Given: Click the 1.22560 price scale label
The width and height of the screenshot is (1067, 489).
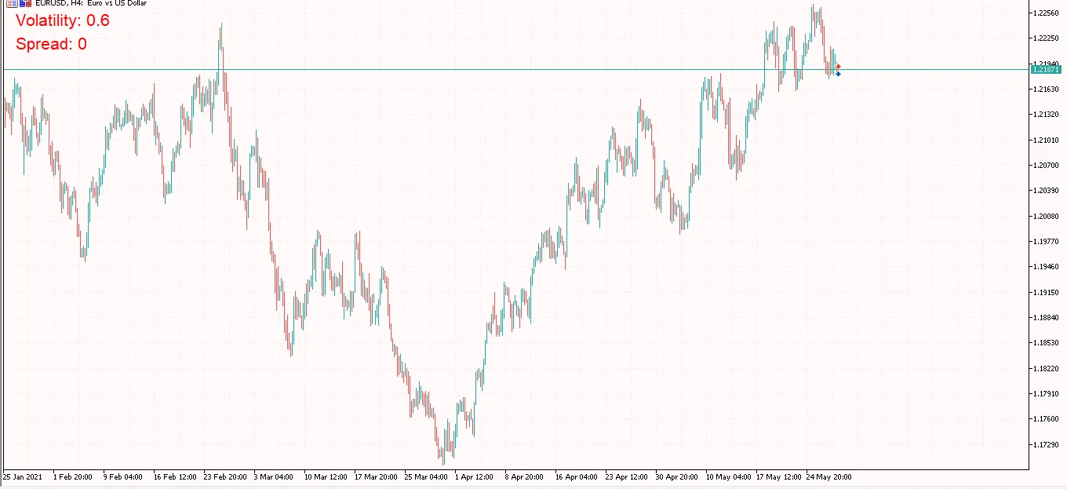Looking at the screenshot, I should [x=1046, y=13].
